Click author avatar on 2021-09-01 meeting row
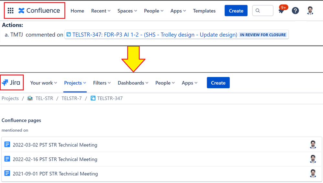This screenshot has height=183, width=323. tap(313, 173)
